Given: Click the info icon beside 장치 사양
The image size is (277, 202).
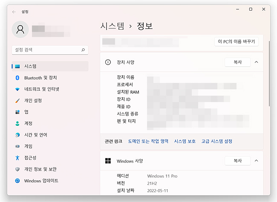Looking at the screenshot, I should 108,62.
